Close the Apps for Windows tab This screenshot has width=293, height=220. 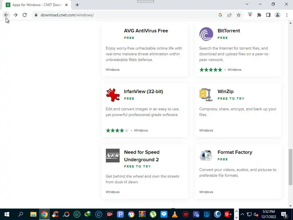[x=66, y=5]
